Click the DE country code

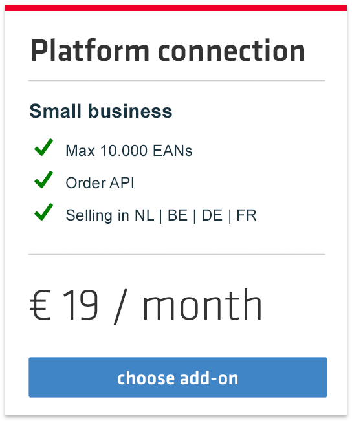[212, 215]
